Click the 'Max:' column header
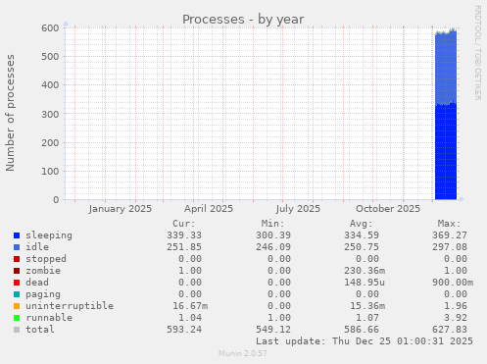This screenshot has height=364, width=487. click(x=450, y=224)
